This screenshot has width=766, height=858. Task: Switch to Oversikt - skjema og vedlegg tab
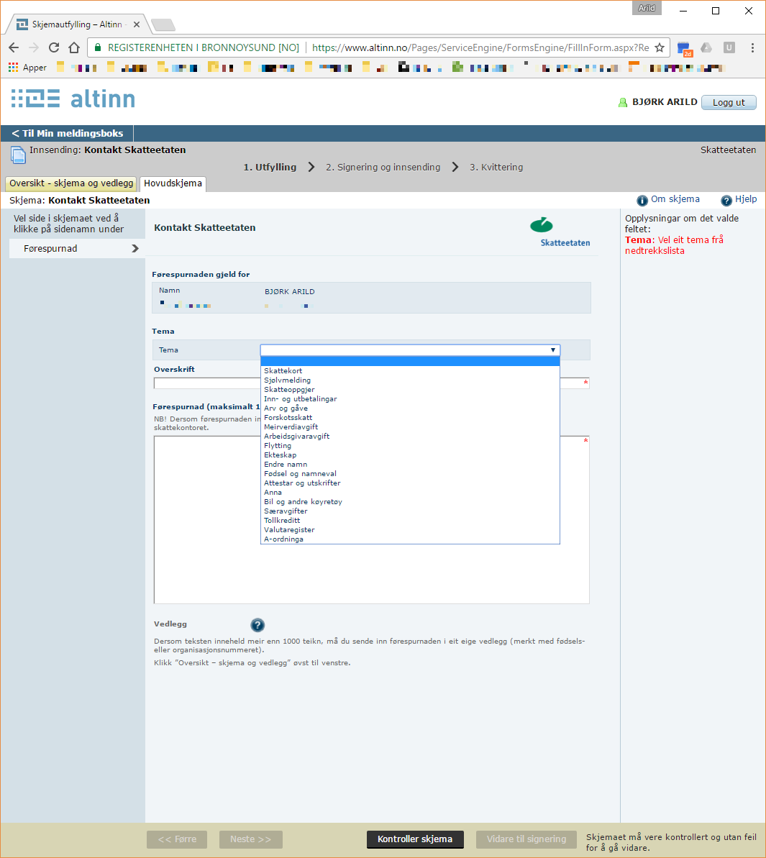pyautogui.click(x=71, y=183)
